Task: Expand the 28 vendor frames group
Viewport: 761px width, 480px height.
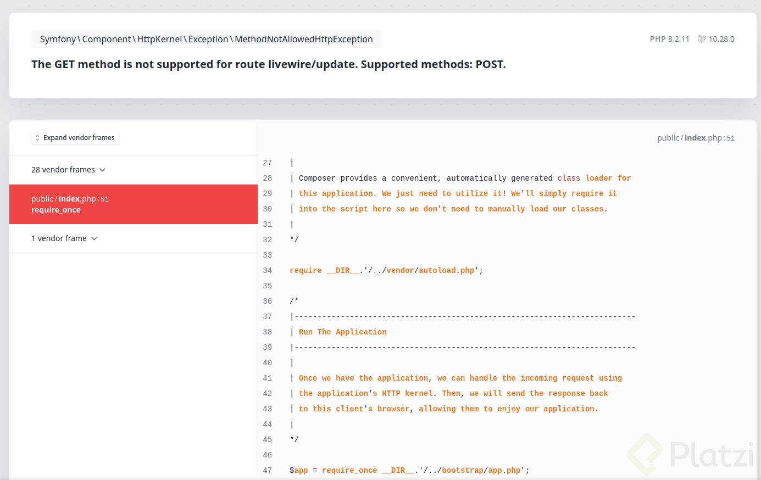Action: pyautogui.click(x=63, y=170)
